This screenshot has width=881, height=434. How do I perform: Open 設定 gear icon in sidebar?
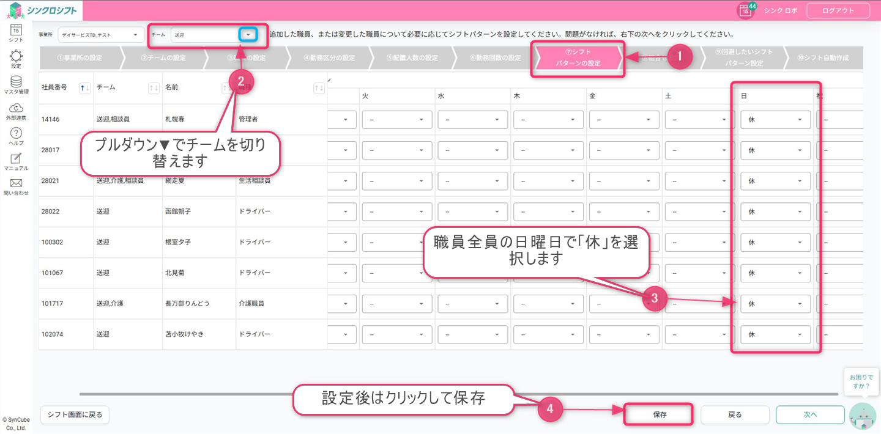click(x=16, y=58)
